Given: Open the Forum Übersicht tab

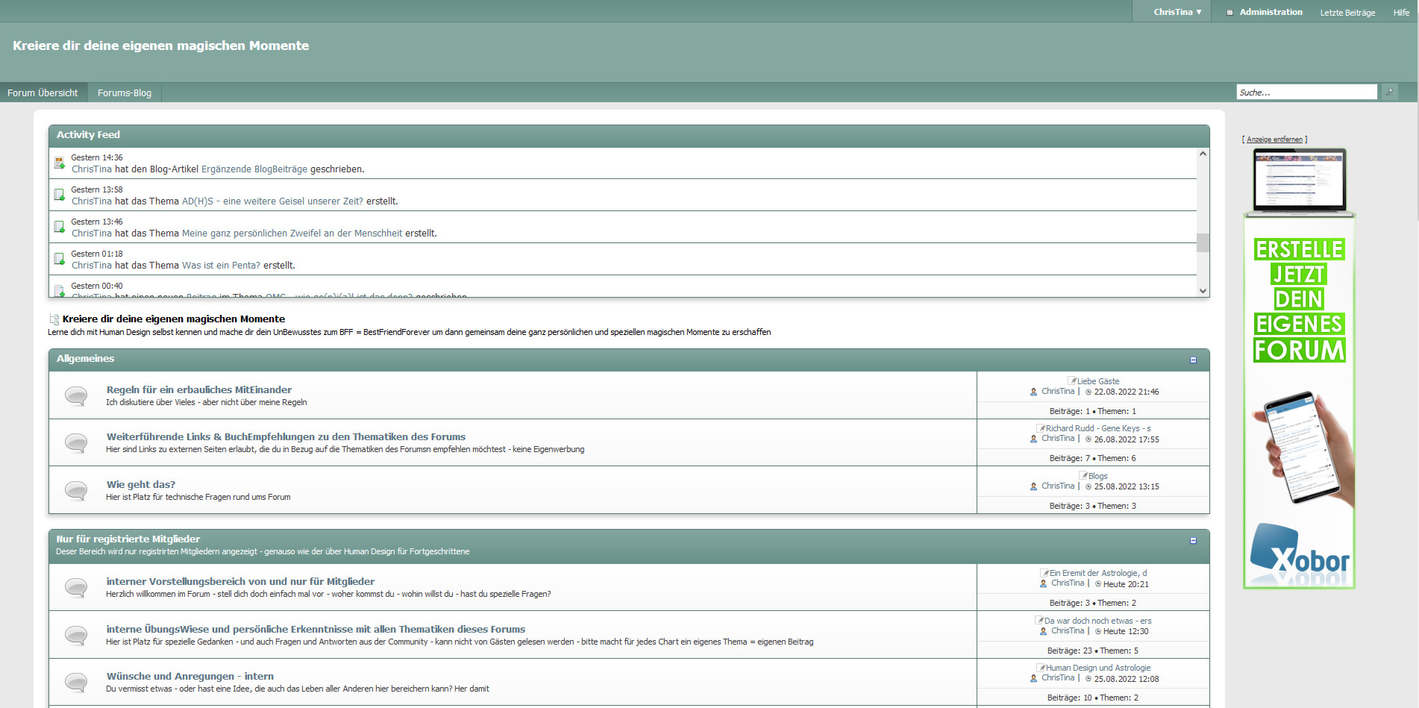Looking at the screenshot, I should click(x=43, y=93).
